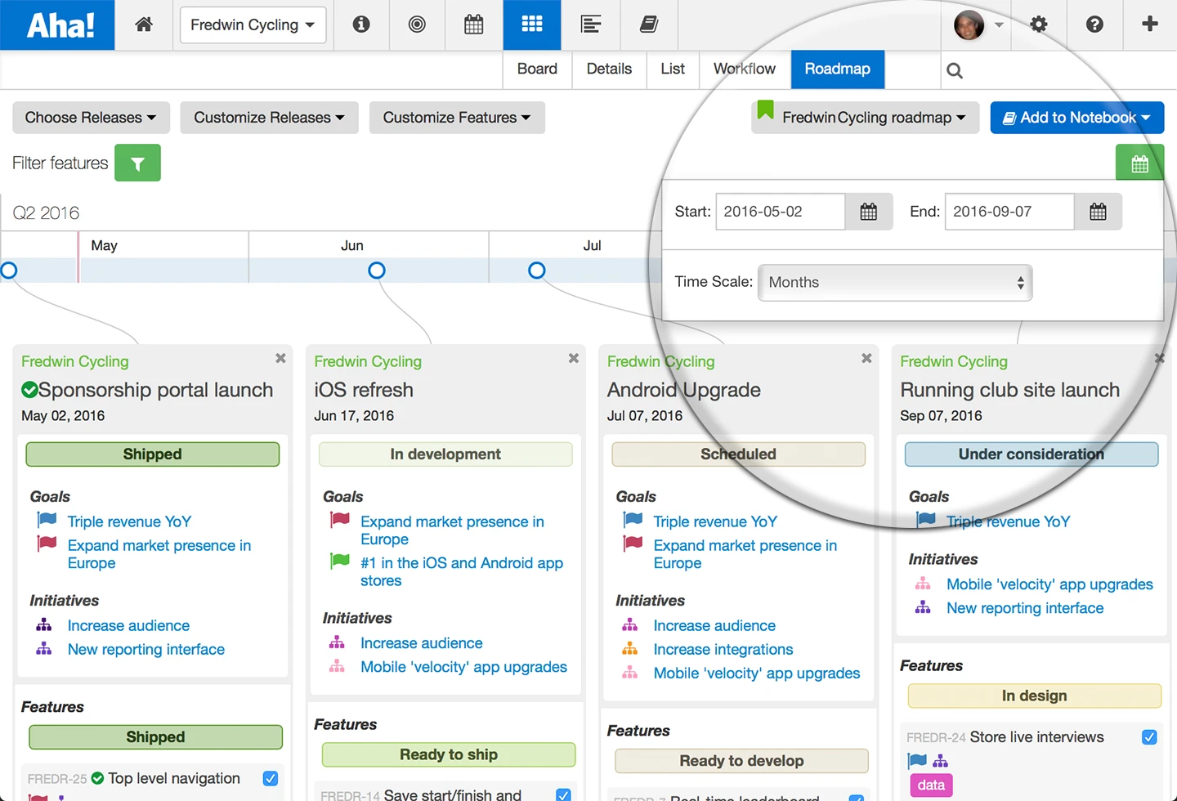Expand the Customize Features dropdown
The image size is (1177, 801).
[x=457, y=118]
